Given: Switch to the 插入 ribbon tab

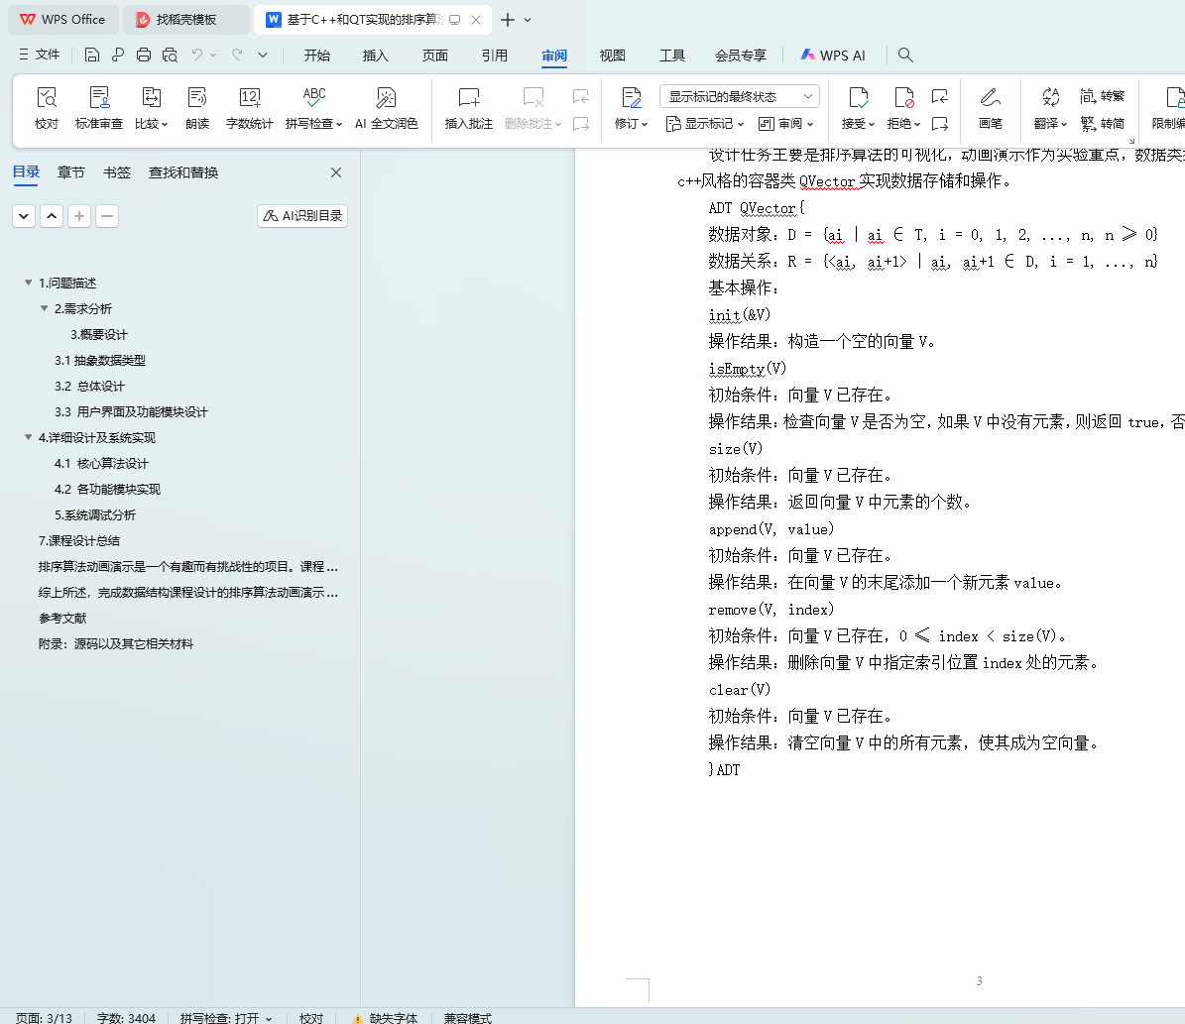Looking at the screenshot, I should point(376,56).
